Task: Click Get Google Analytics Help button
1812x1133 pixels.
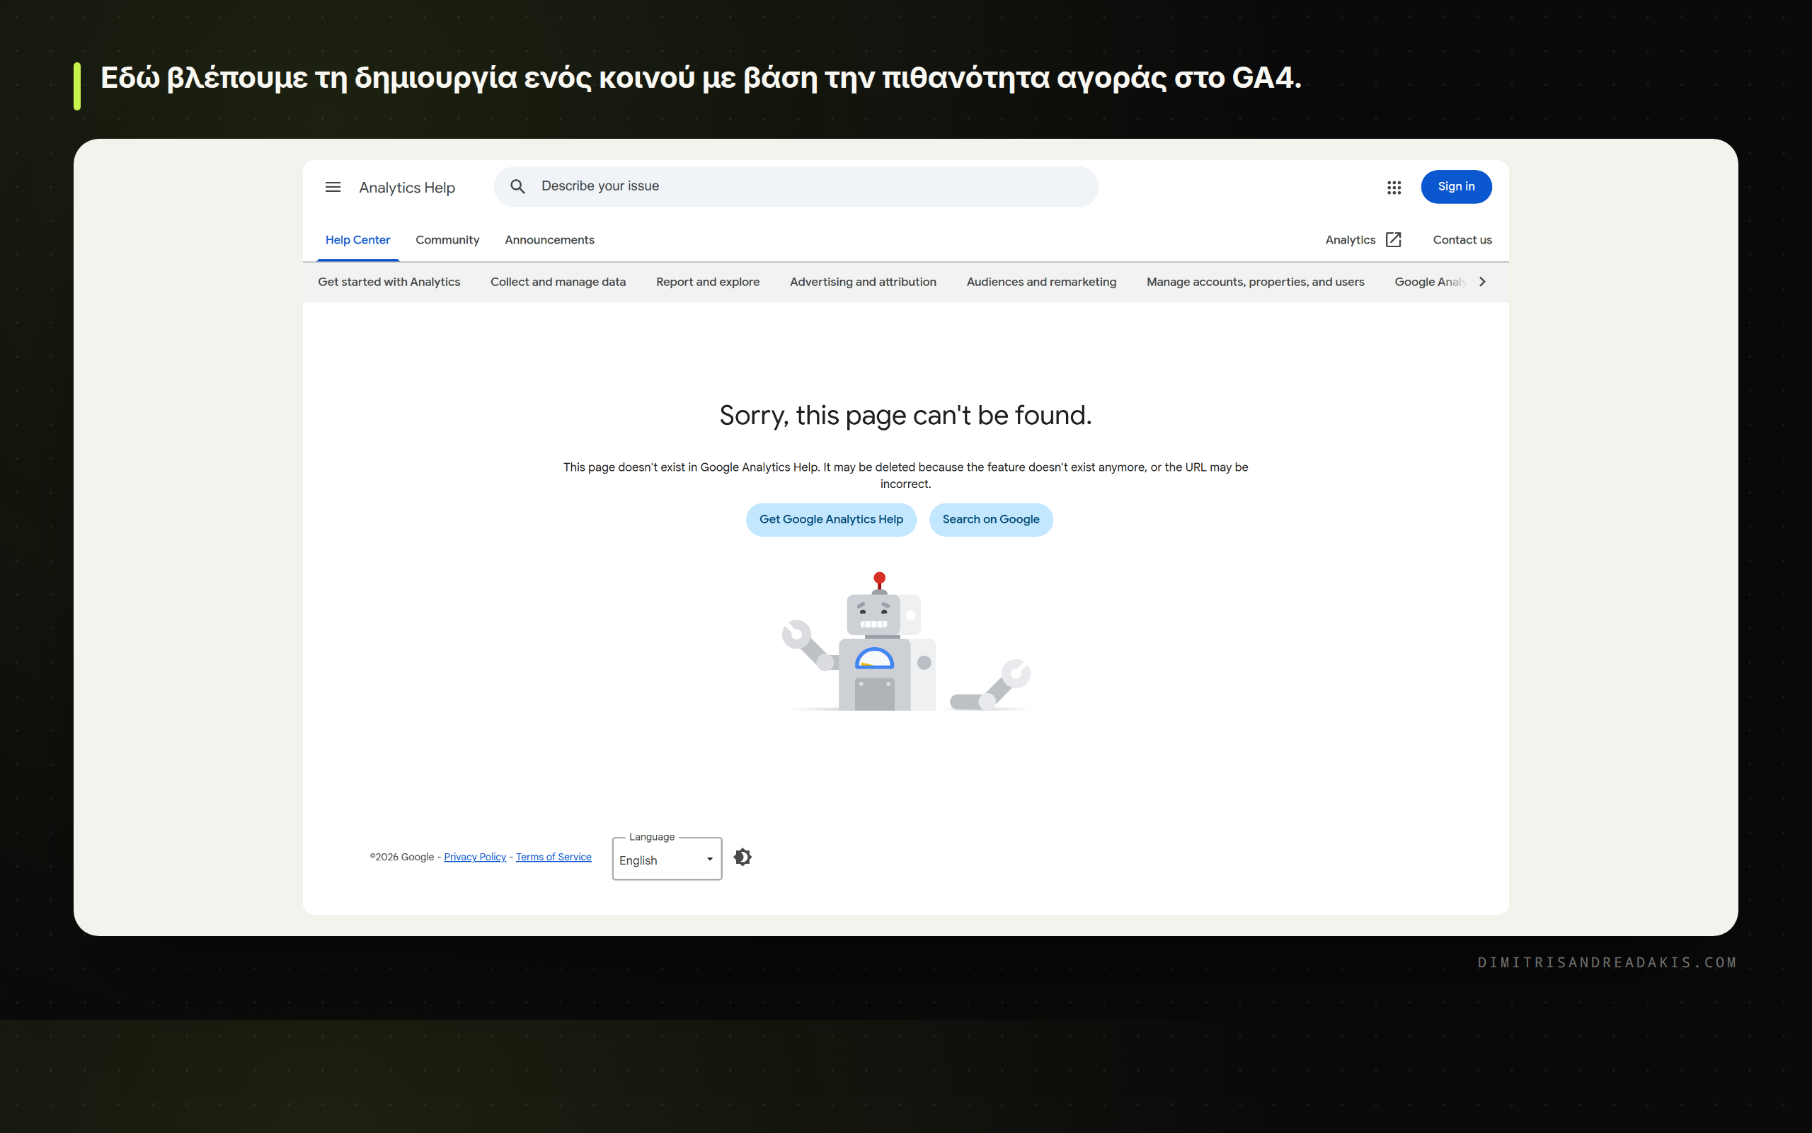Action: (x=831, y=519)
